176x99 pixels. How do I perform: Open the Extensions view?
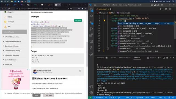91,35
